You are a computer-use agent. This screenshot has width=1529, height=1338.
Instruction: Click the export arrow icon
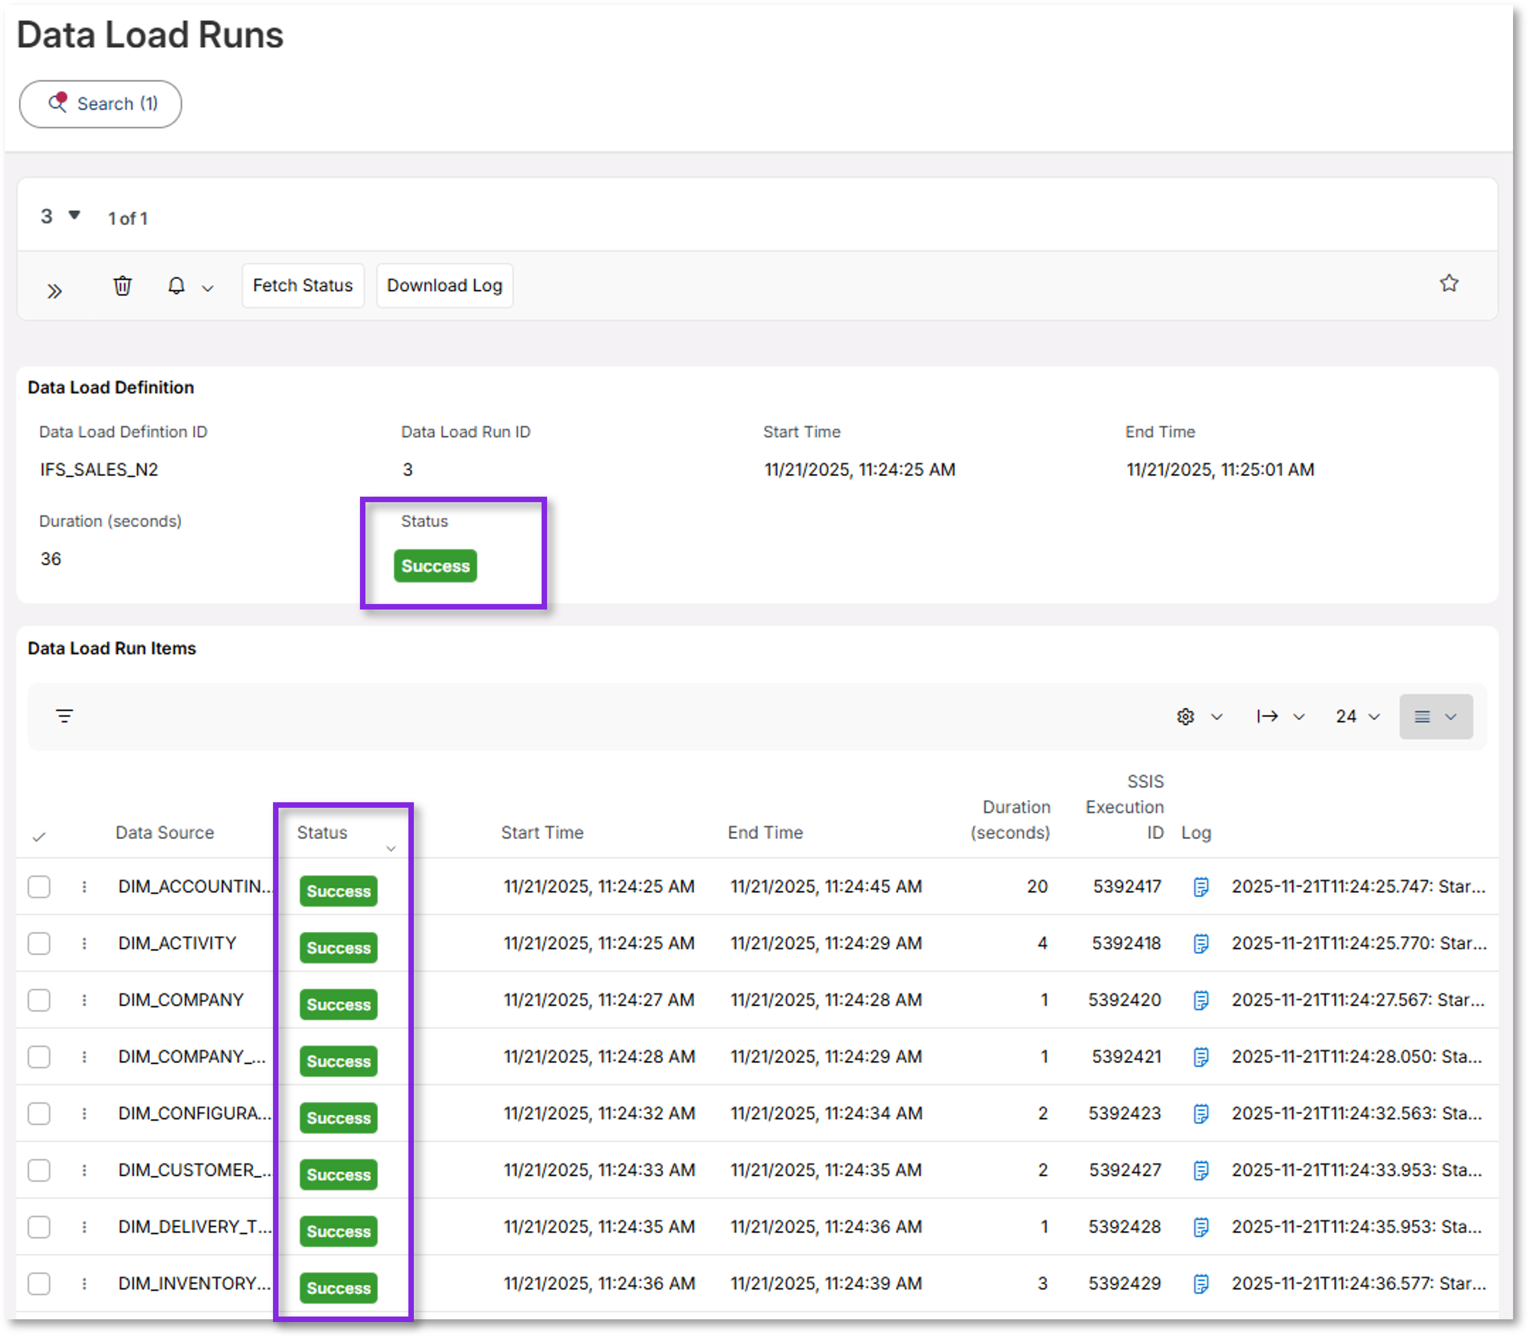[1267, 717]
